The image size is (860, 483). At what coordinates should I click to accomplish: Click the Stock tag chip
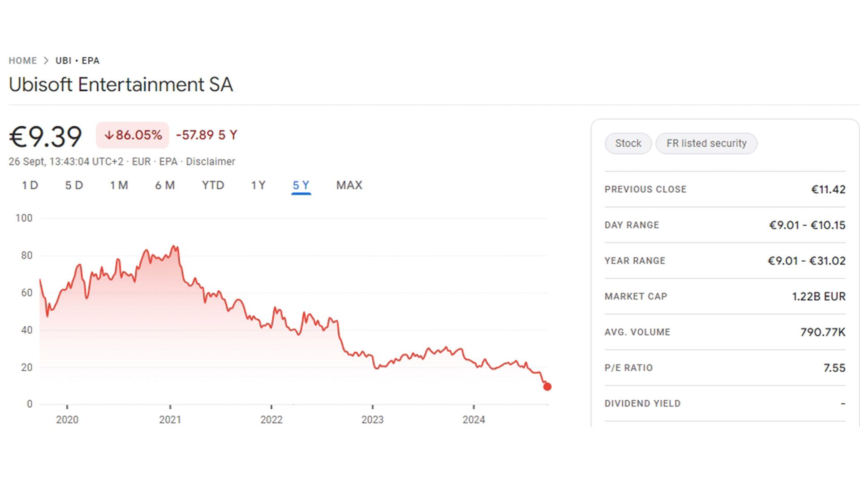pos(628,144)
